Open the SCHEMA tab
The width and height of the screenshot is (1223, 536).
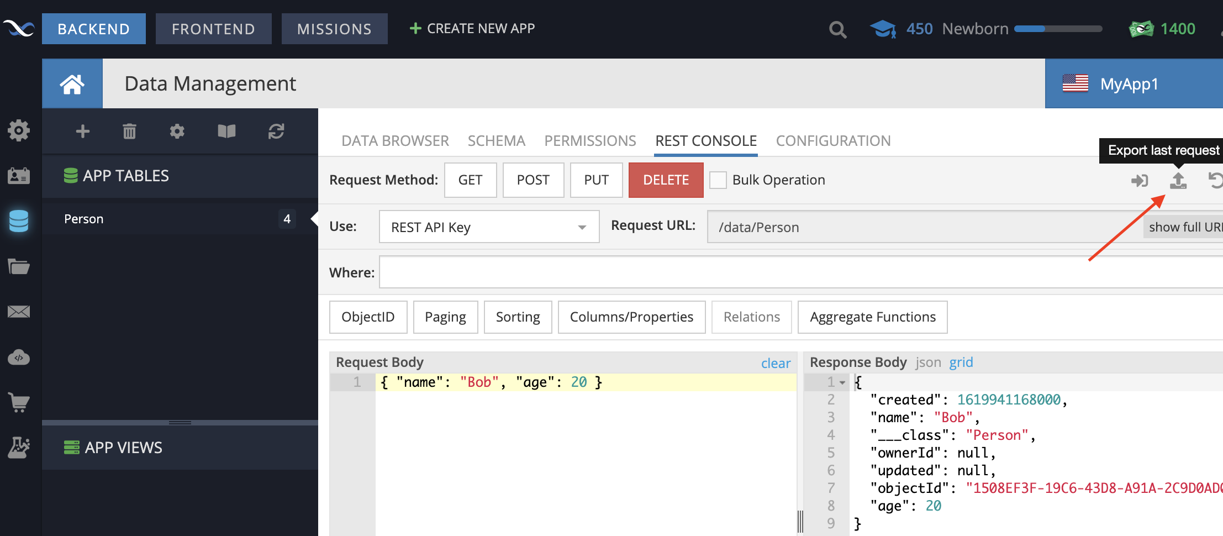(496, 141)
